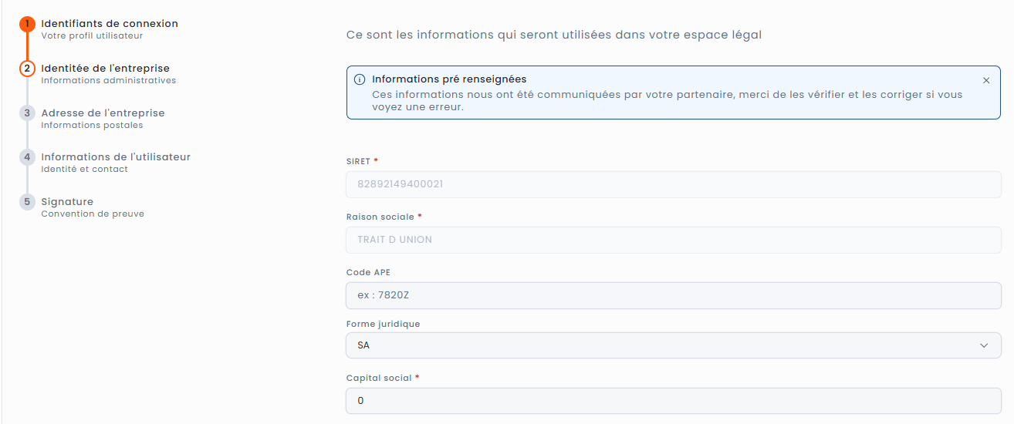Focus the Code APE input field

pos(674,295)
